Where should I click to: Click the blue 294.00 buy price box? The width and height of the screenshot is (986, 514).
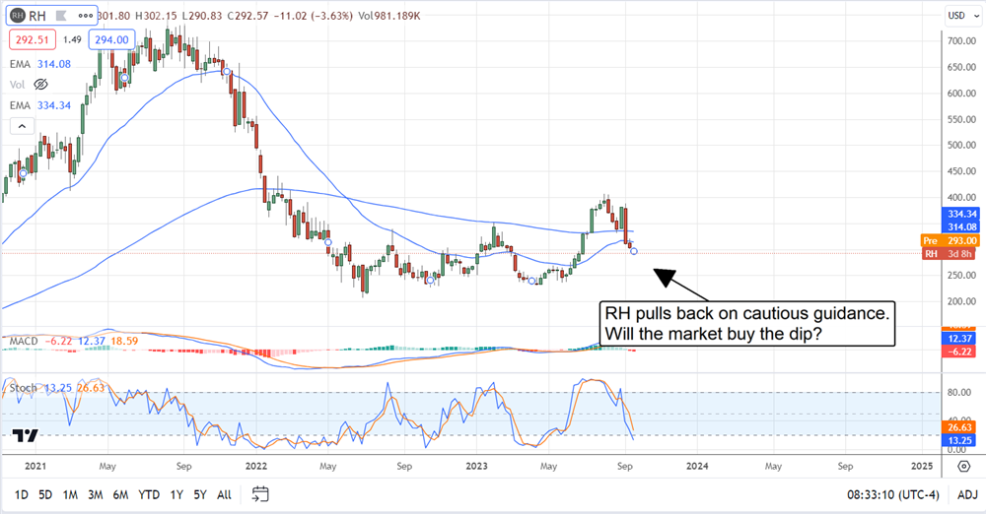point(111,39)
